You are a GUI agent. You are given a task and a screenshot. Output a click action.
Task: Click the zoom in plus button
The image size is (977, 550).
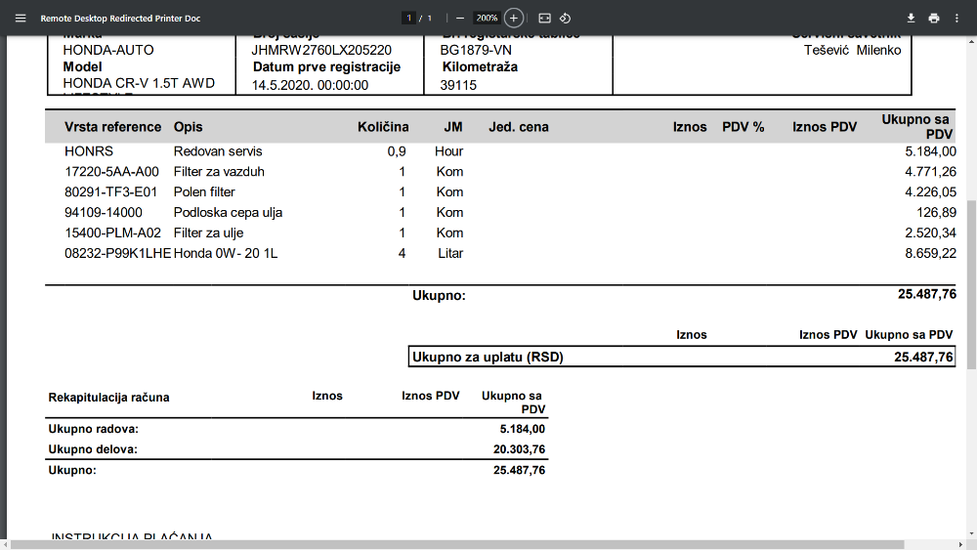click(514, 18)
